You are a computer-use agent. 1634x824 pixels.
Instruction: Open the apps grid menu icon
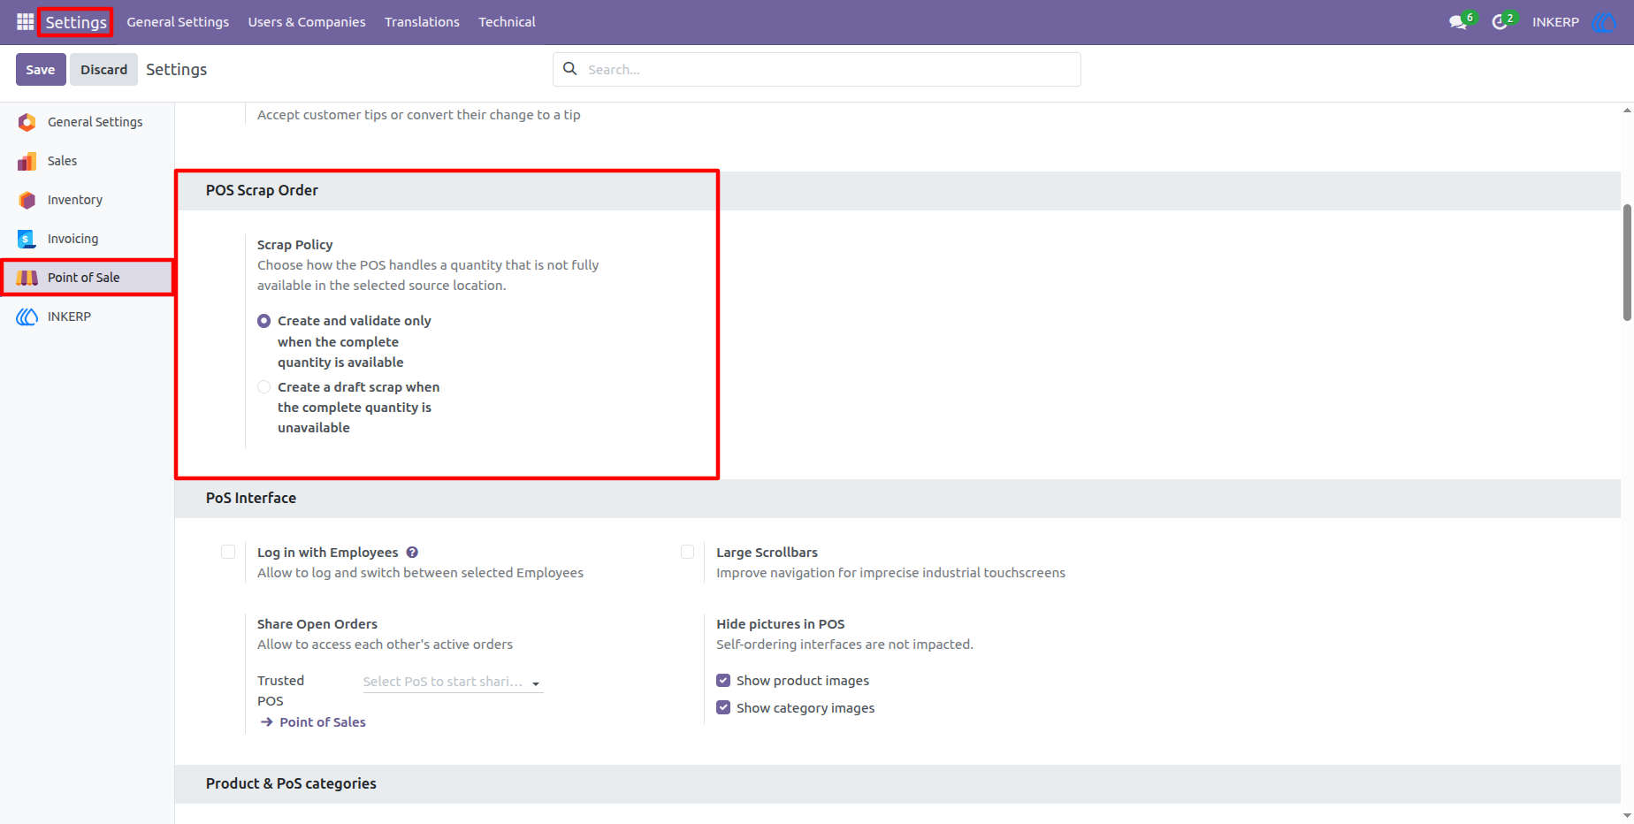tap(25, 22)
